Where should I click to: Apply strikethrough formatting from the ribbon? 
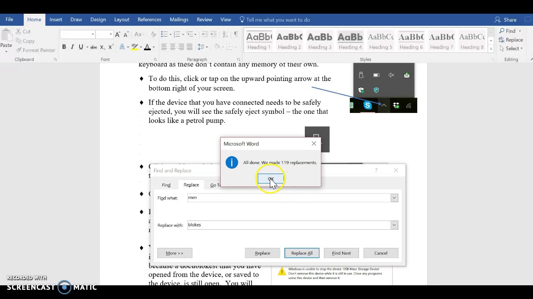[x=94, y=47]
